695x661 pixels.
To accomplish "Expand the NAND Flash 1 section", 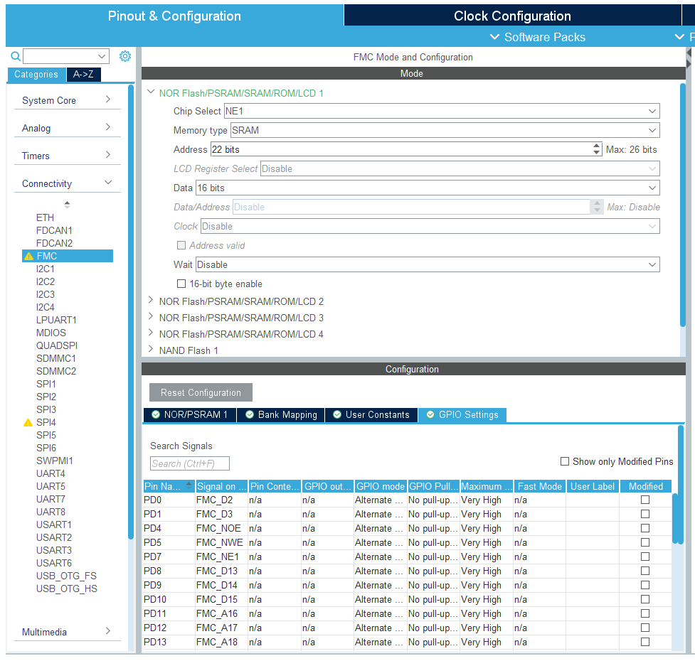I will point(150,350).
